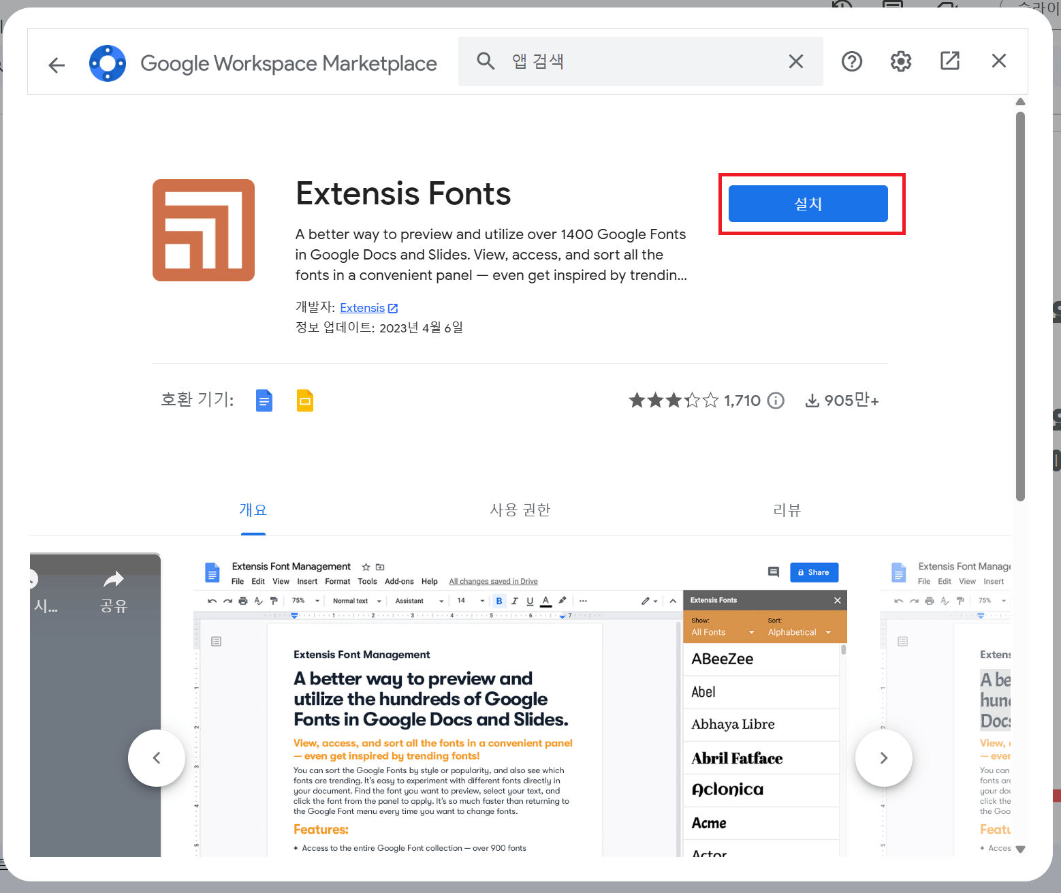Open the 75% zoom dropdown in screenshot
This screenshot has height=893, width=1061.
[306, 601]
